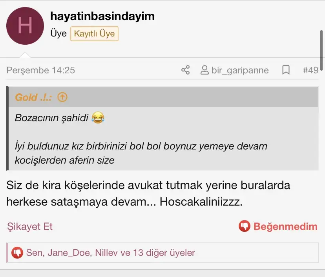Click the Perşembe 14:25 timestamp

pyautogui.click(x=41, y=70)
